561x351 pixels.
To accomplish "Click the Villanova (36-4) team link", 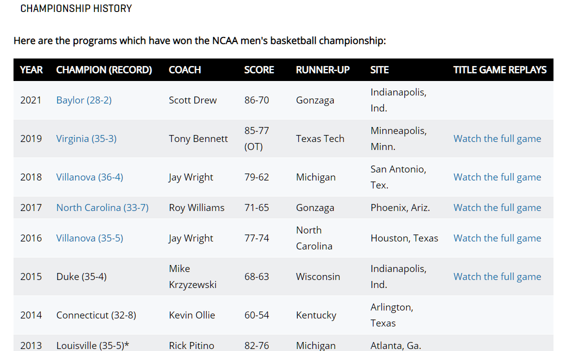I will 90,177.
